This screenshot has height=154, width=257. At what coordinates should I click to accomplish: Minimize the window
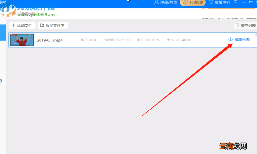pos(244,2)
